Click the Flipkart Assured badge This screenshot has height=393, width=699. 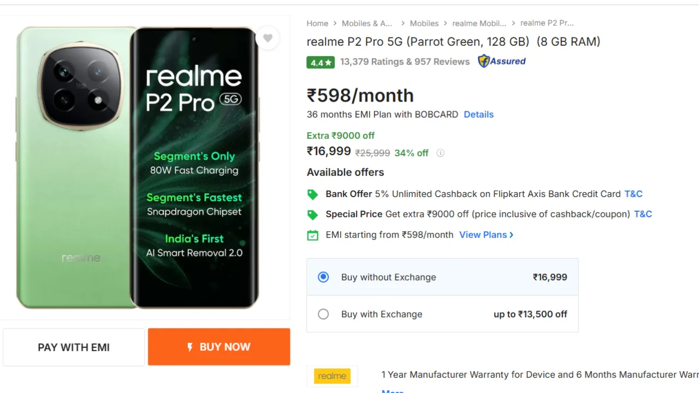pos(501,61)
